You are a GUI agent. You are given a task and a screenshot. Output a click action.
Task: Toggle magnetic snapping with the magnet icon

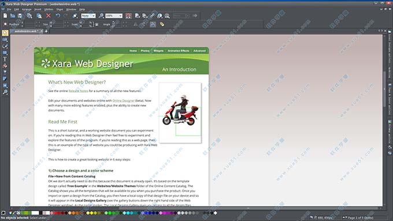(128, 16)
